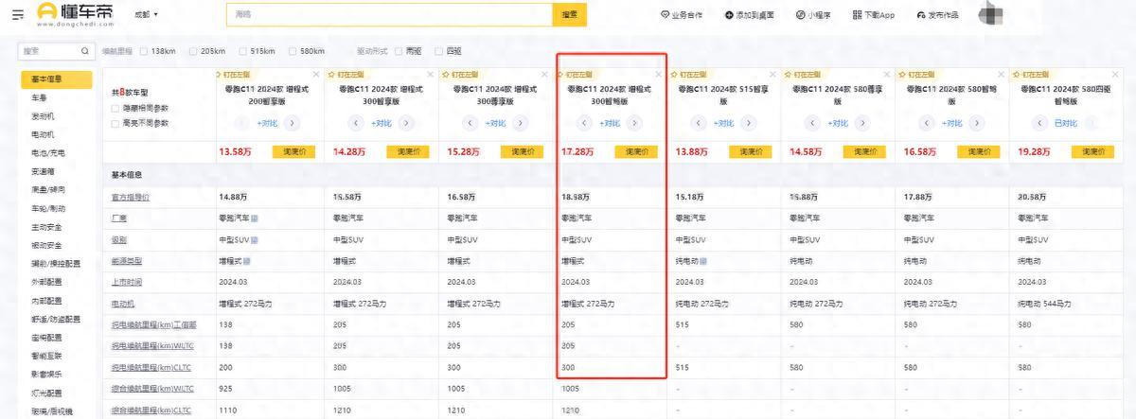Click the 懂车帝 logo
The image size is (1136, 419).
(x=77, y=14)
